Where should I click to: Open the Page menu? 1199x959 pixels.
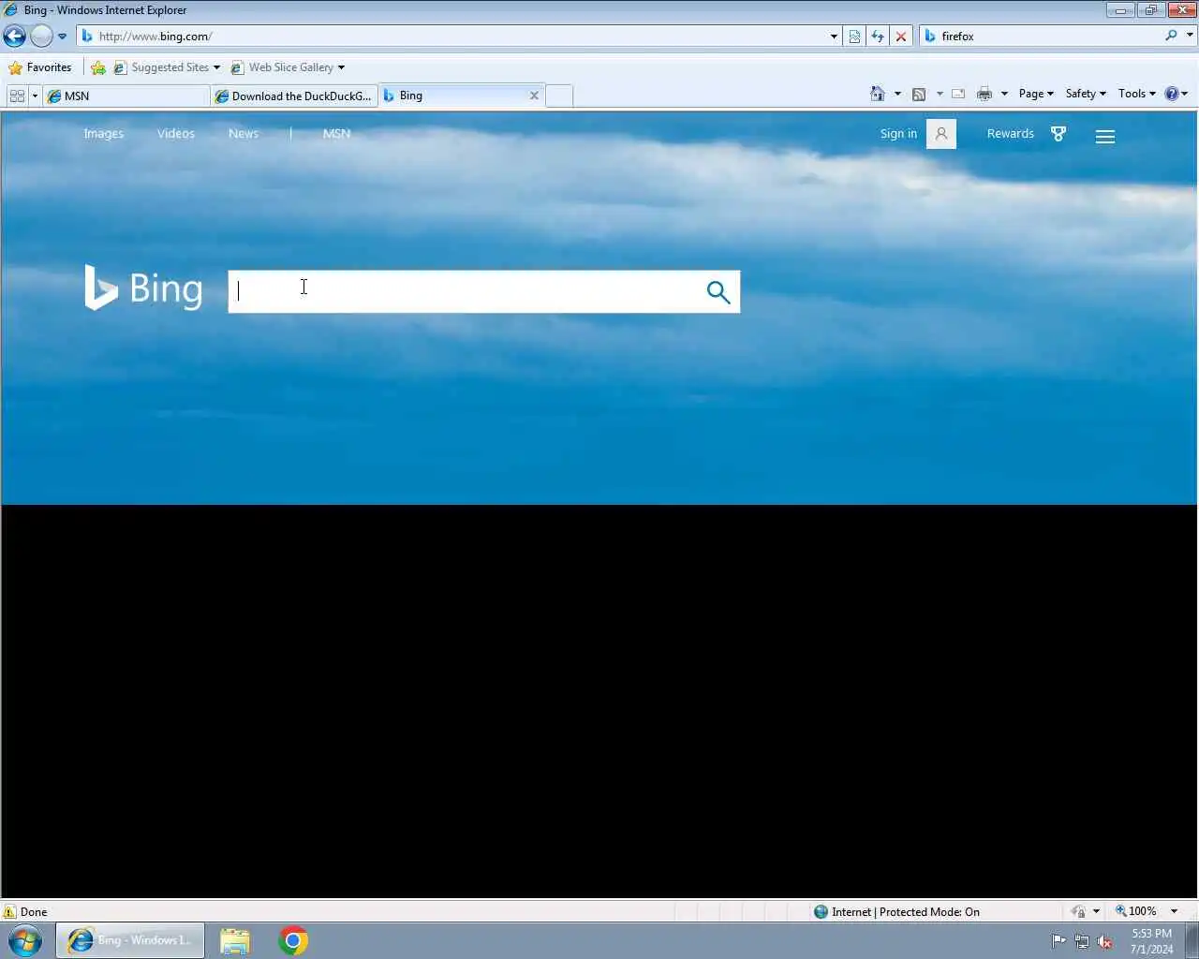[x=1036, y=94]
